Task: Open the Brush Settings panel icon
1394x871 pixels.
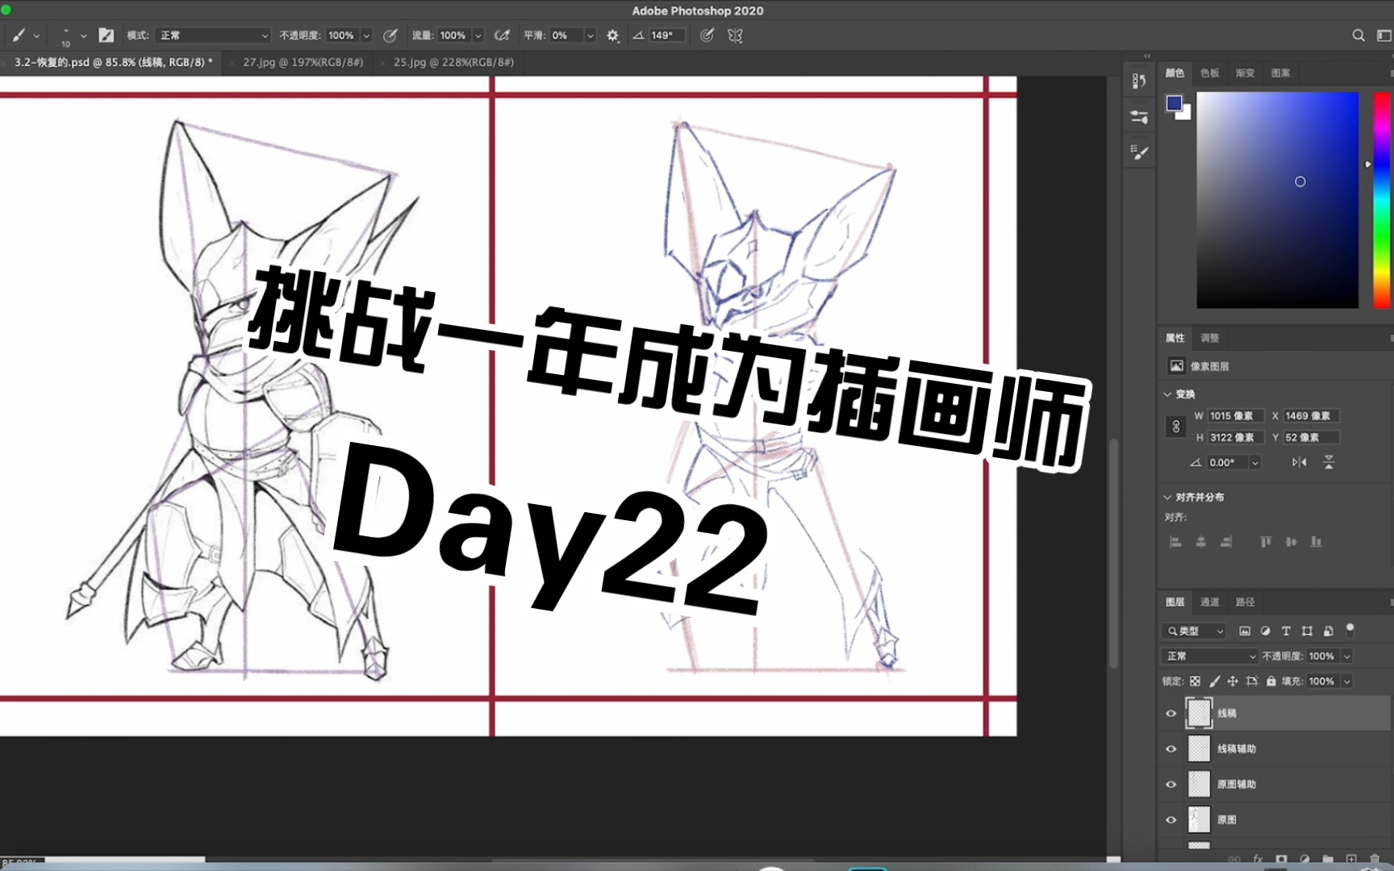Action: click(x=1139, y=152)
